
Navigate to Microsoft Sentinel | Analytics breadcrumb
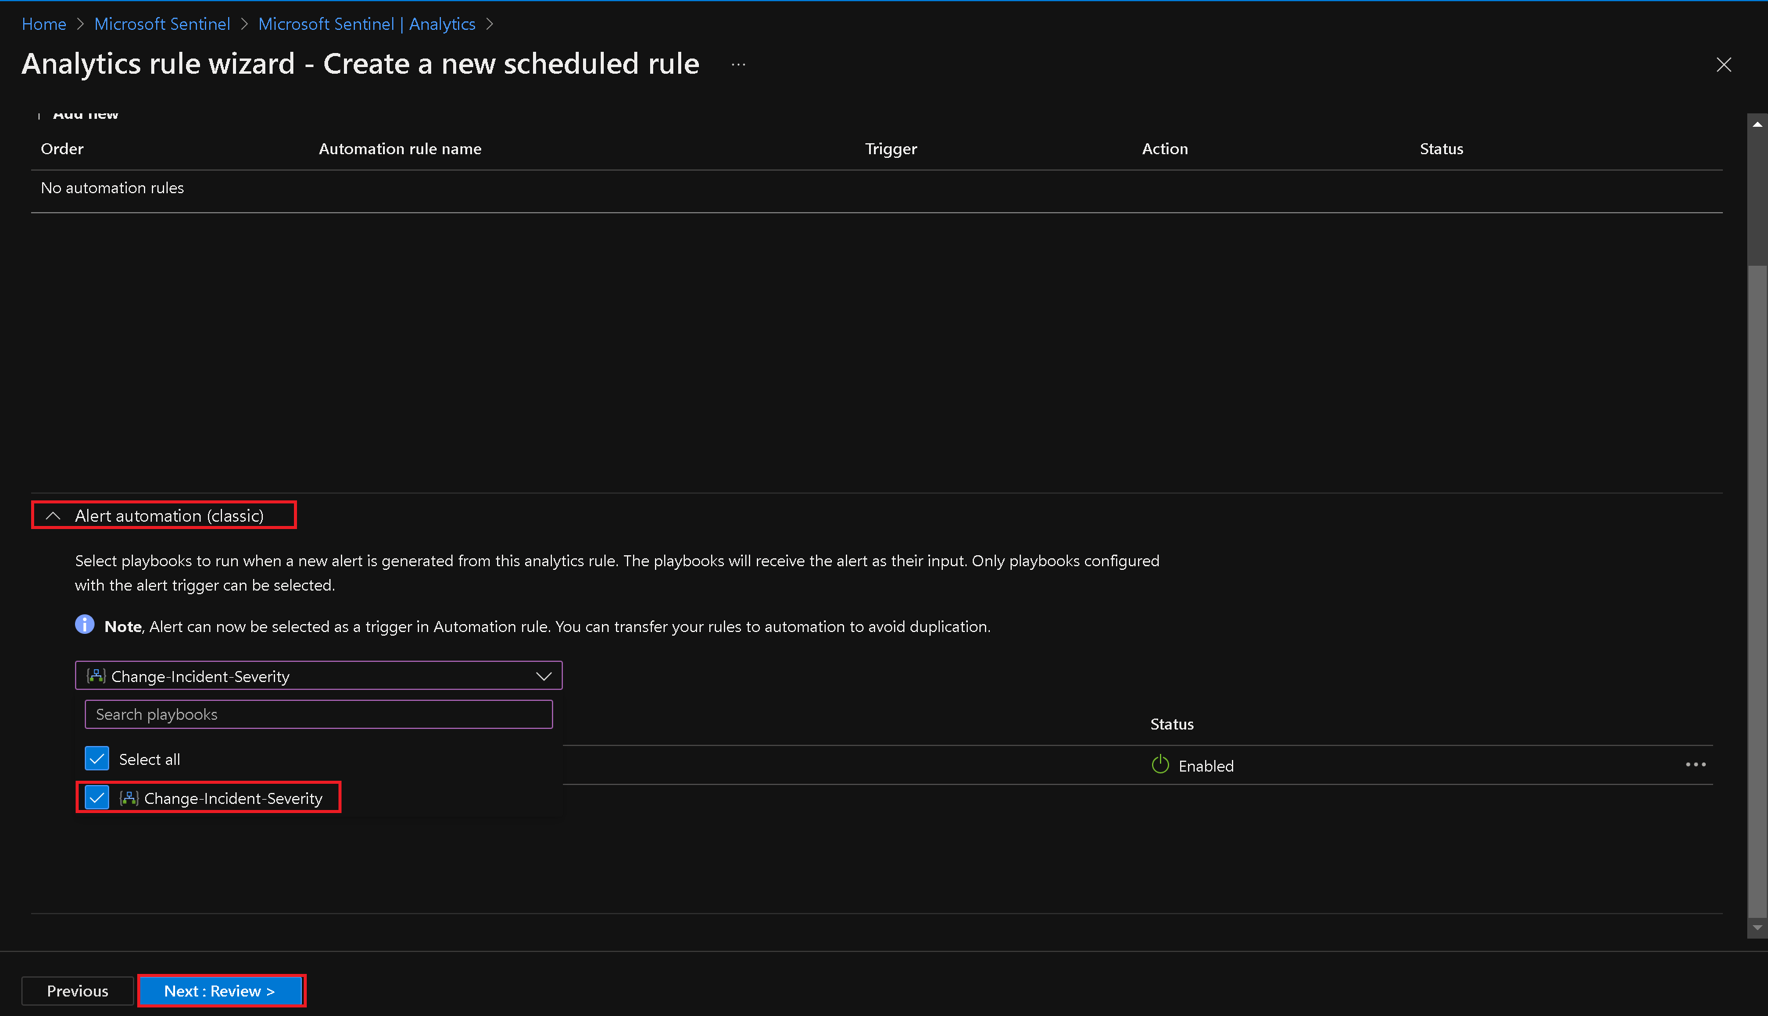367,24
